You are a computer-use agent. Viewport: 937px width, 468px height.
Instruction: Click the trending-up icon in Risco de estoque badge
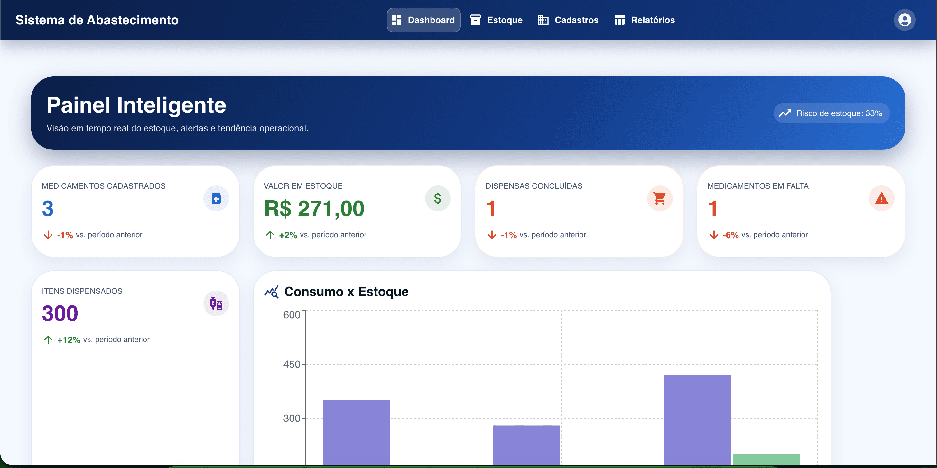[x=784, y=113]
